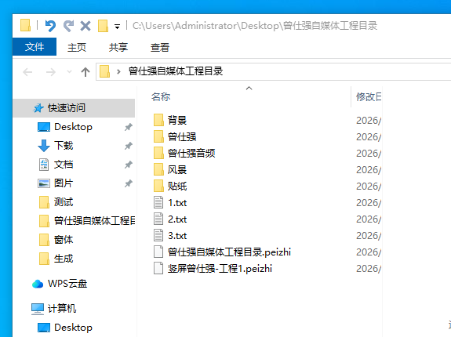
Task: Select the file 3.txt
Action: 177,236
